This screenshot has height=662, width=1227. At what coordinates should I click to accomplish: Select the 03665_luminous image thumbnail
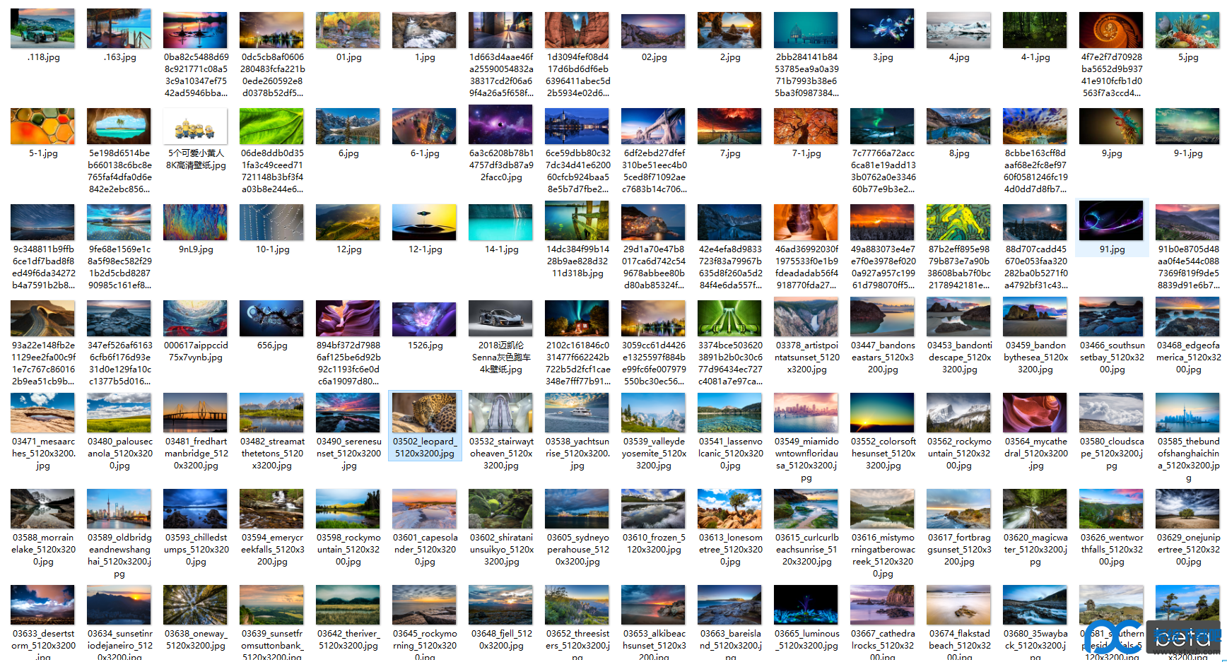pos(806,606)
